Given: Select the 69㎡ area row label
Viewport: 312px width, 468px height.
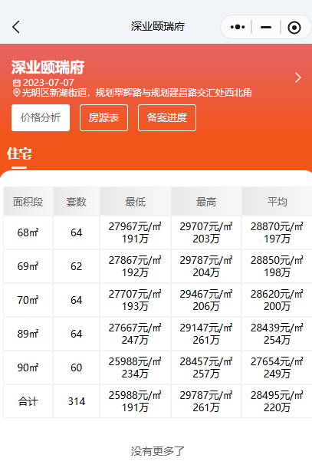Looking at the screenshot, I should pyautogui.click(x=28, y=266).
